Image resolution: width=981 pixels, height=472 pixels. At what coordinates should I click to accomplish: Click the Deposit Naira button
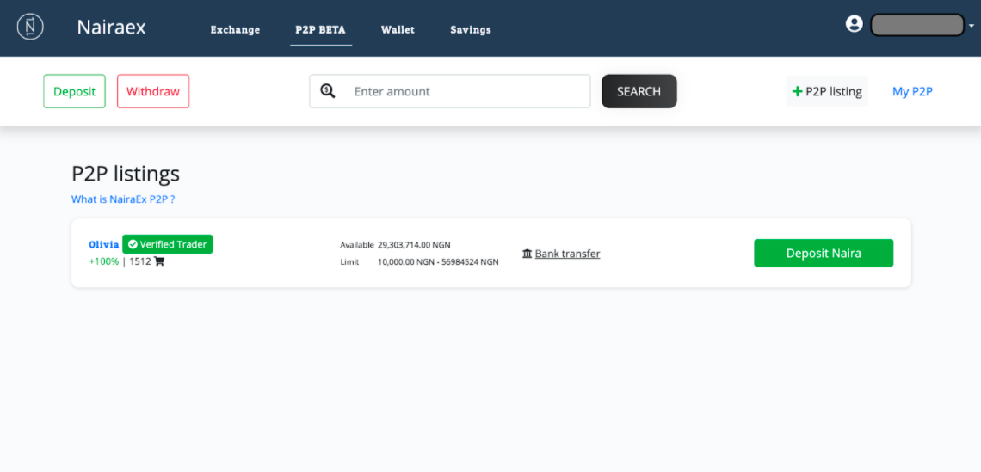click(x=824, y=253)
